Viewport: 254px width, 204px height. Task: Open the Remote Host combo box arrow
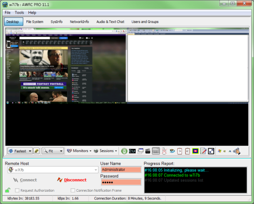tap(96, 170)
